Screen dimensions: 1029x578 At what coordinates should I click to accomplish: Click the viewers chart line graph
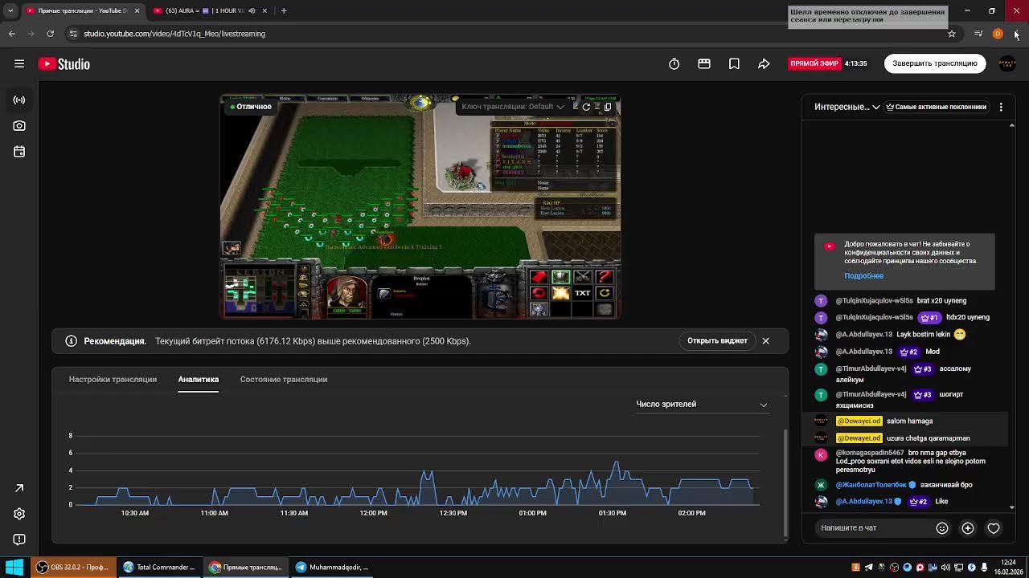click(x=416, y=484)
